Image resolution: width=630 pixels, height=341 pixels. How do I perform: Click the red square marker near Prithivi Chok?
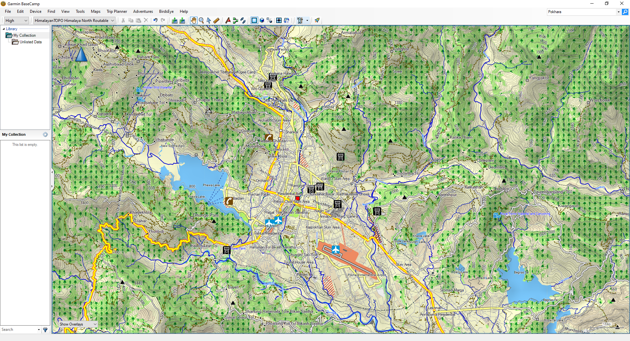(298, 198)
